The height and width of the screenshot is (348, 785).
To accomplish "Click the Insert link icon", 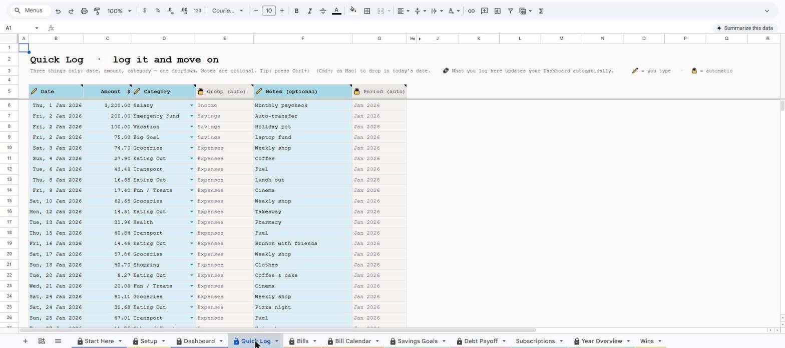I will [x=471, y=11].
